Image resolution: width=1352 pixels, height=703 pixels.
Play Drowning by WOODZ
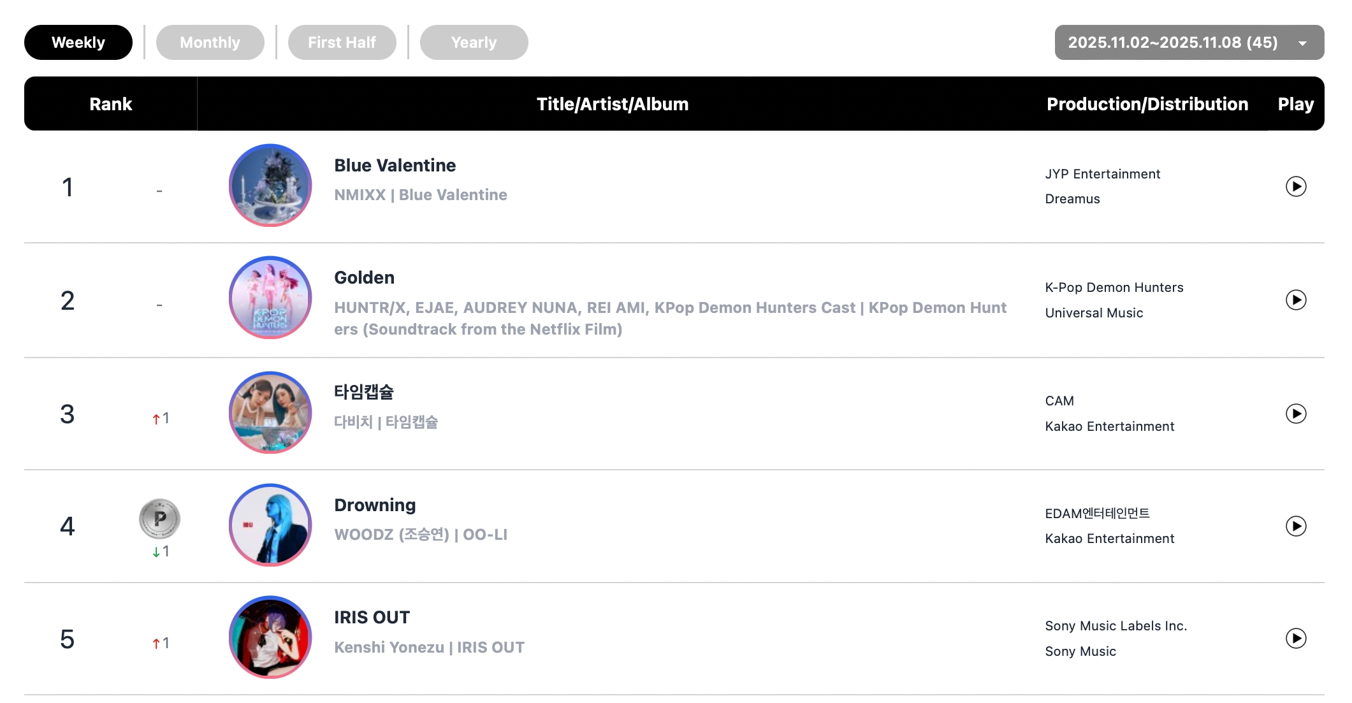tap(1295, 526)
